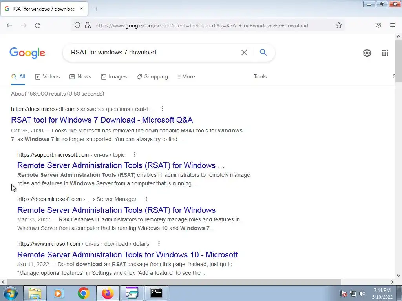Click https://docs.microsoft.com answers breadcrumb
402x301 pixels.
[x=82, y=109]
